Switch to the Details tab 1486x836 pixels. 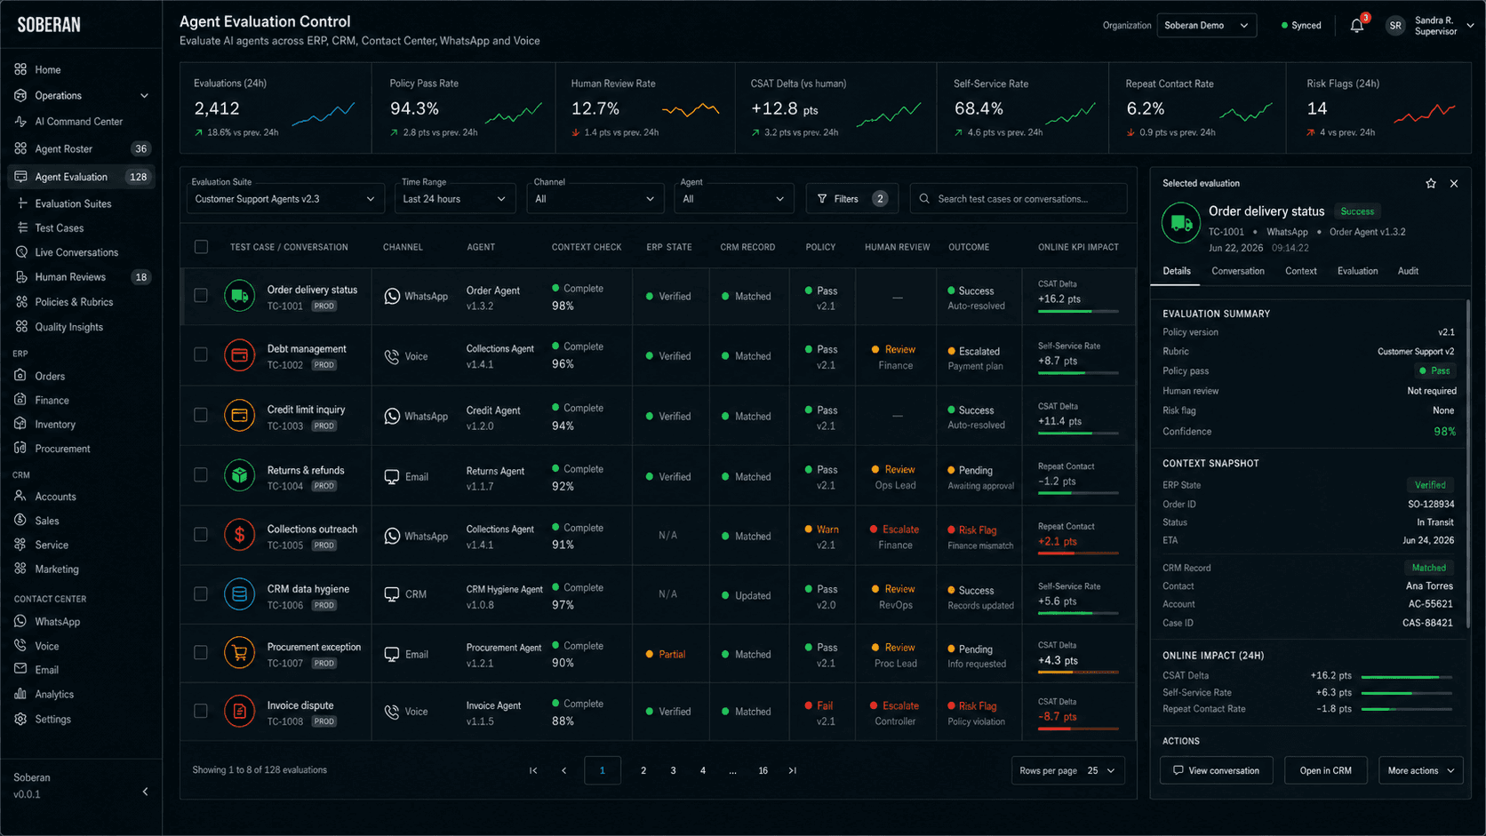coord(1177,271)
